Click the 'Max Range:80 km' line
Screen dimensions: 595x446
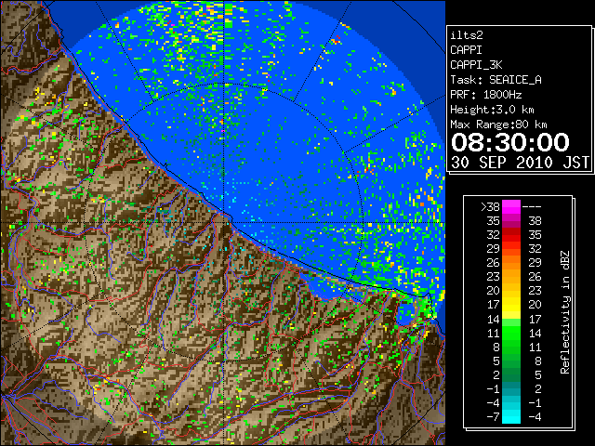pos(498,125)
